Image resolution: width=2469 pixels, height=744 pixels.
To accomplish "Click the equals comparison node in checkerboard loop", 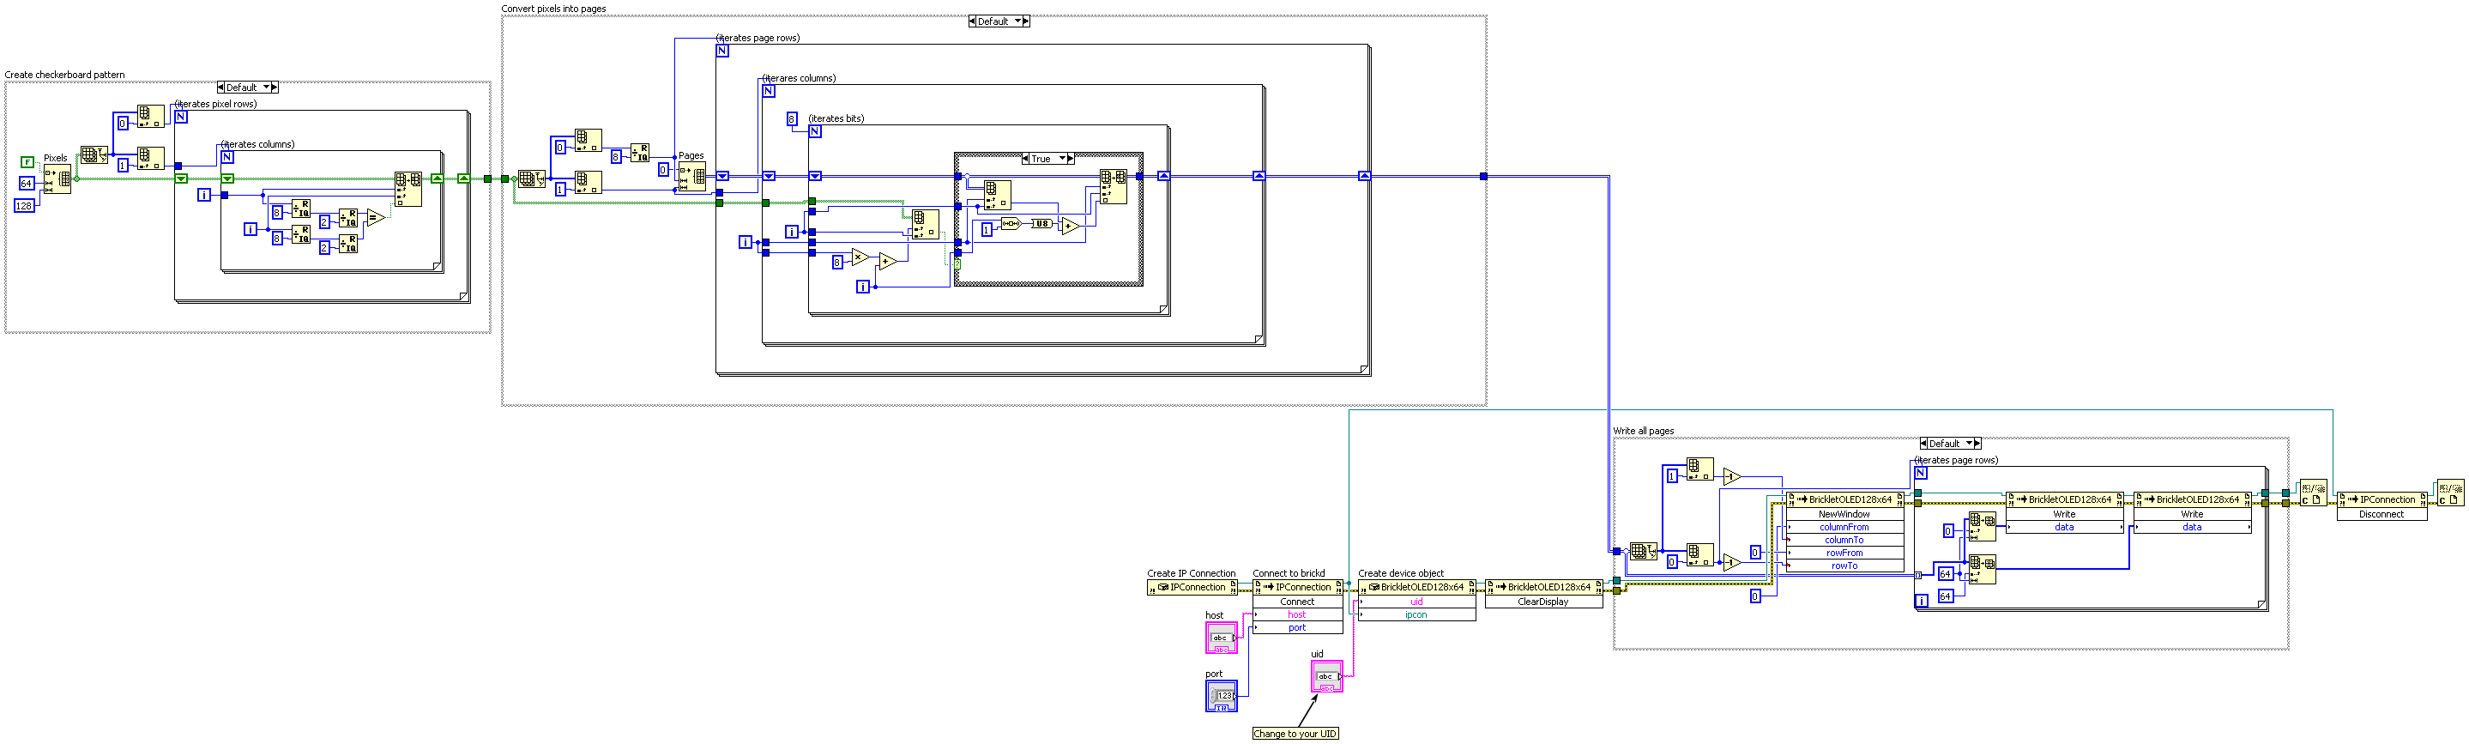I will [376, 218].
